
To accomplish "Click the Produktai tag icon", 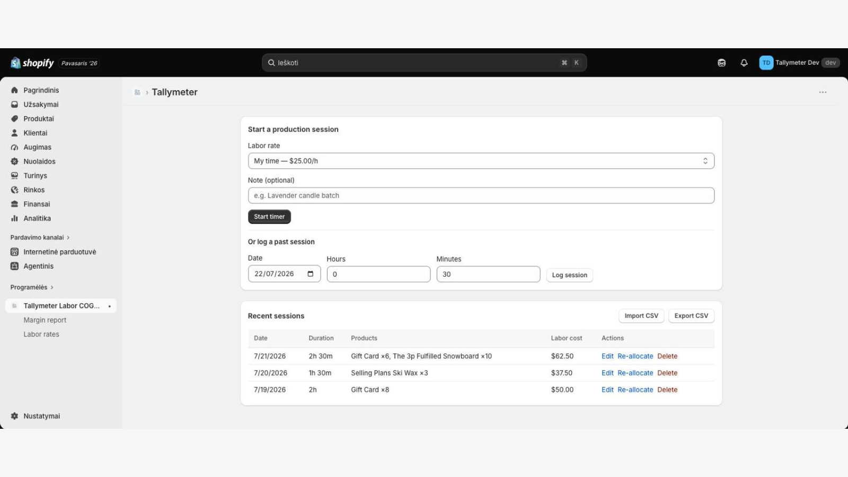I will [x=14, y=119].
